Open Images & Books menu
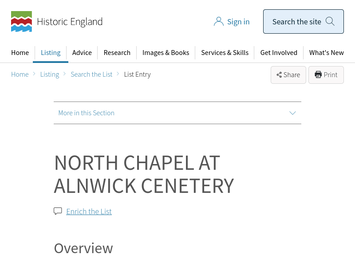 point(166,53)
